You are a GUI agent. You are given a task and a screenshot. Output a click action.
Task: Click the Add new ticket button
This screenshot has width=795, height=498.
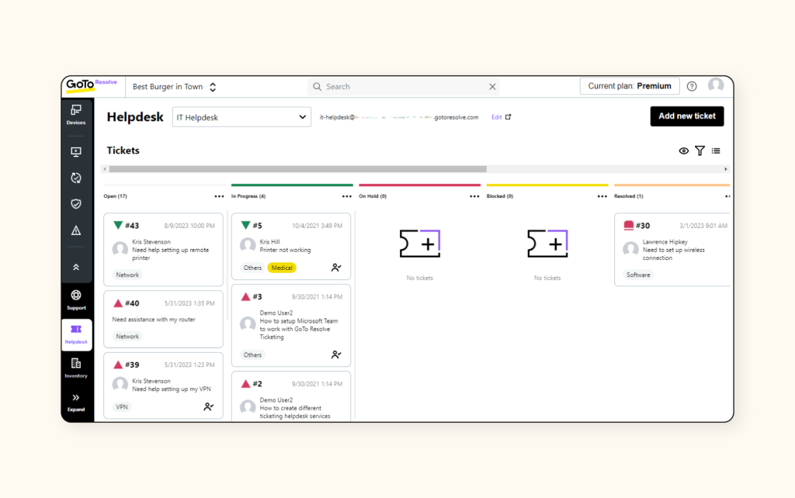click(686, 116)
